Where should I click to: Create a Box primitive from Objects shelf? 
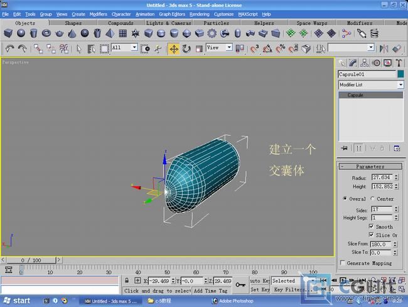(x=8, y=33)
